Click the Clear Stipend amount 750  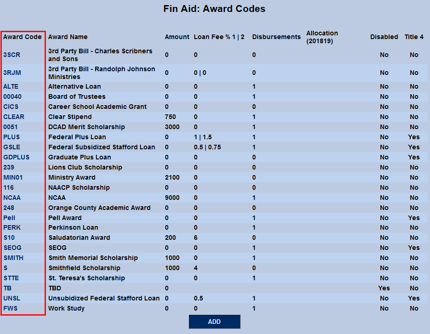[x=170, y=117]
